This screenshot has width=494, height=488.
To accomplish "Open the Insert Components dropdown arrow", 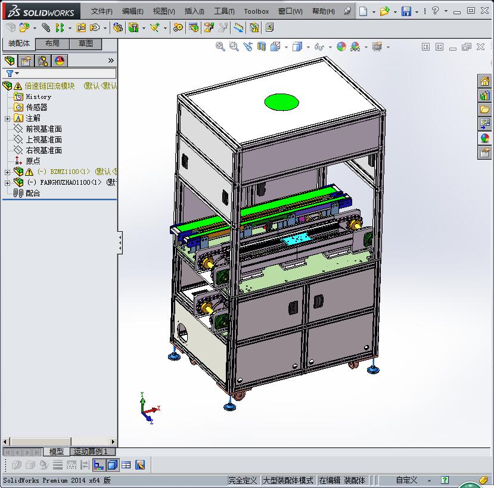I will tap(35, 29).
